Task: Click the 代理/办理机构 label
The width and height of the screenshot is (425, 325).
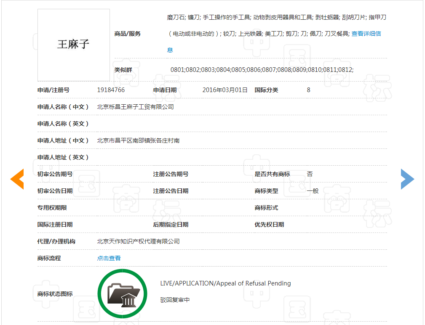Action: click(56, 241)
